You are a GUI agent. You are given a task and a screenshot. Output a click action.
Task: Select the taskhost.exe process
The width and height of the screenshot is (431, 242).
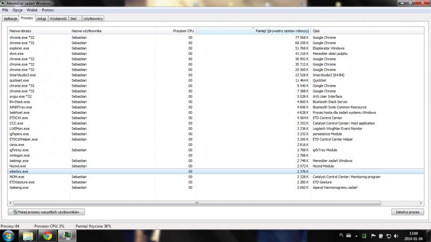pyautogui.click(x=215, y=113)
